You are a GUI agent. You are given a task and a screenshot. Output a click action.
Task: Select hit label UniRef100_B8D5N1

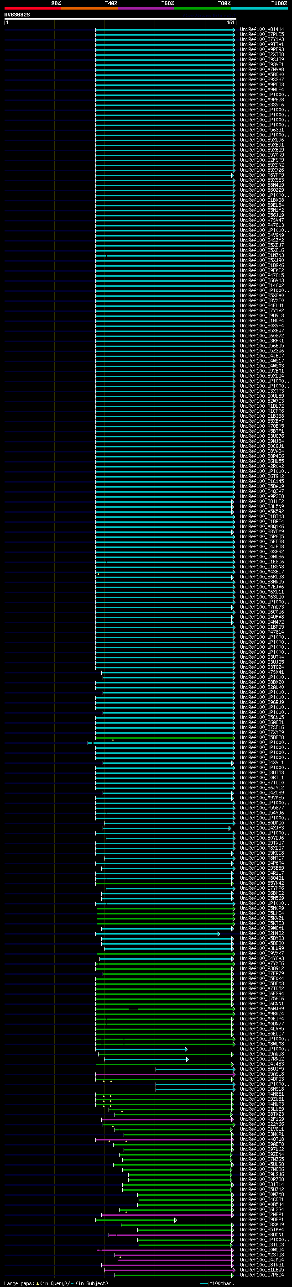pos(262,1235)
